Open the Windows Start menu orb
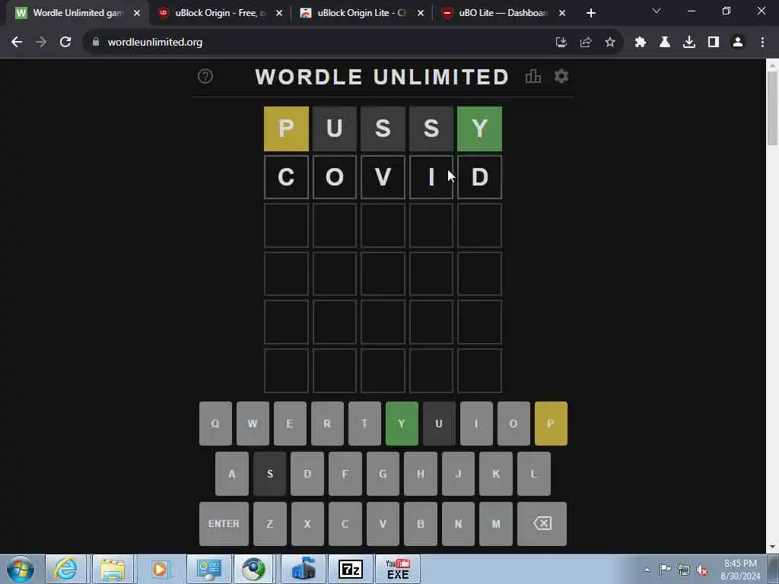779x584 pixels. coord(21,569)
